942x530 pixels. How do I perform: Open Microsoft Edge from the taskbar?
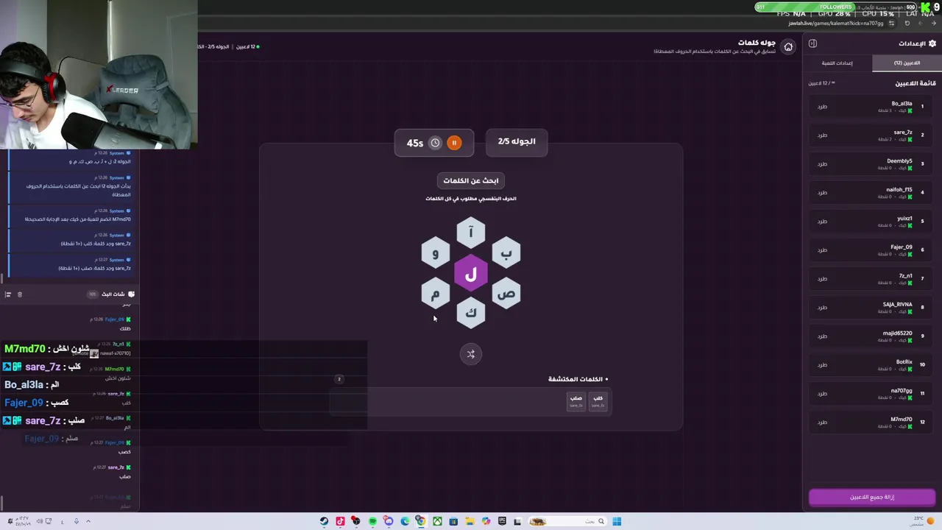[405, 522]
